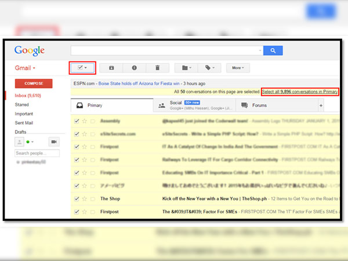348x261 pixels.
Task: Click the blue search magnifier button
Action: (273, 50)
